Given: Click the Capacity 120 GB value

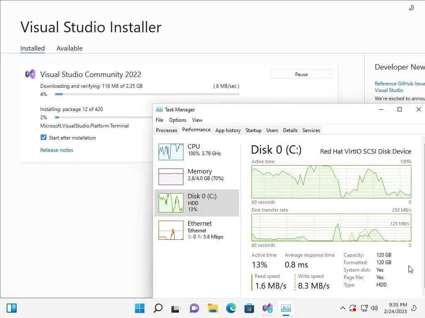Looking at the screenshot, I should point(384,255).
